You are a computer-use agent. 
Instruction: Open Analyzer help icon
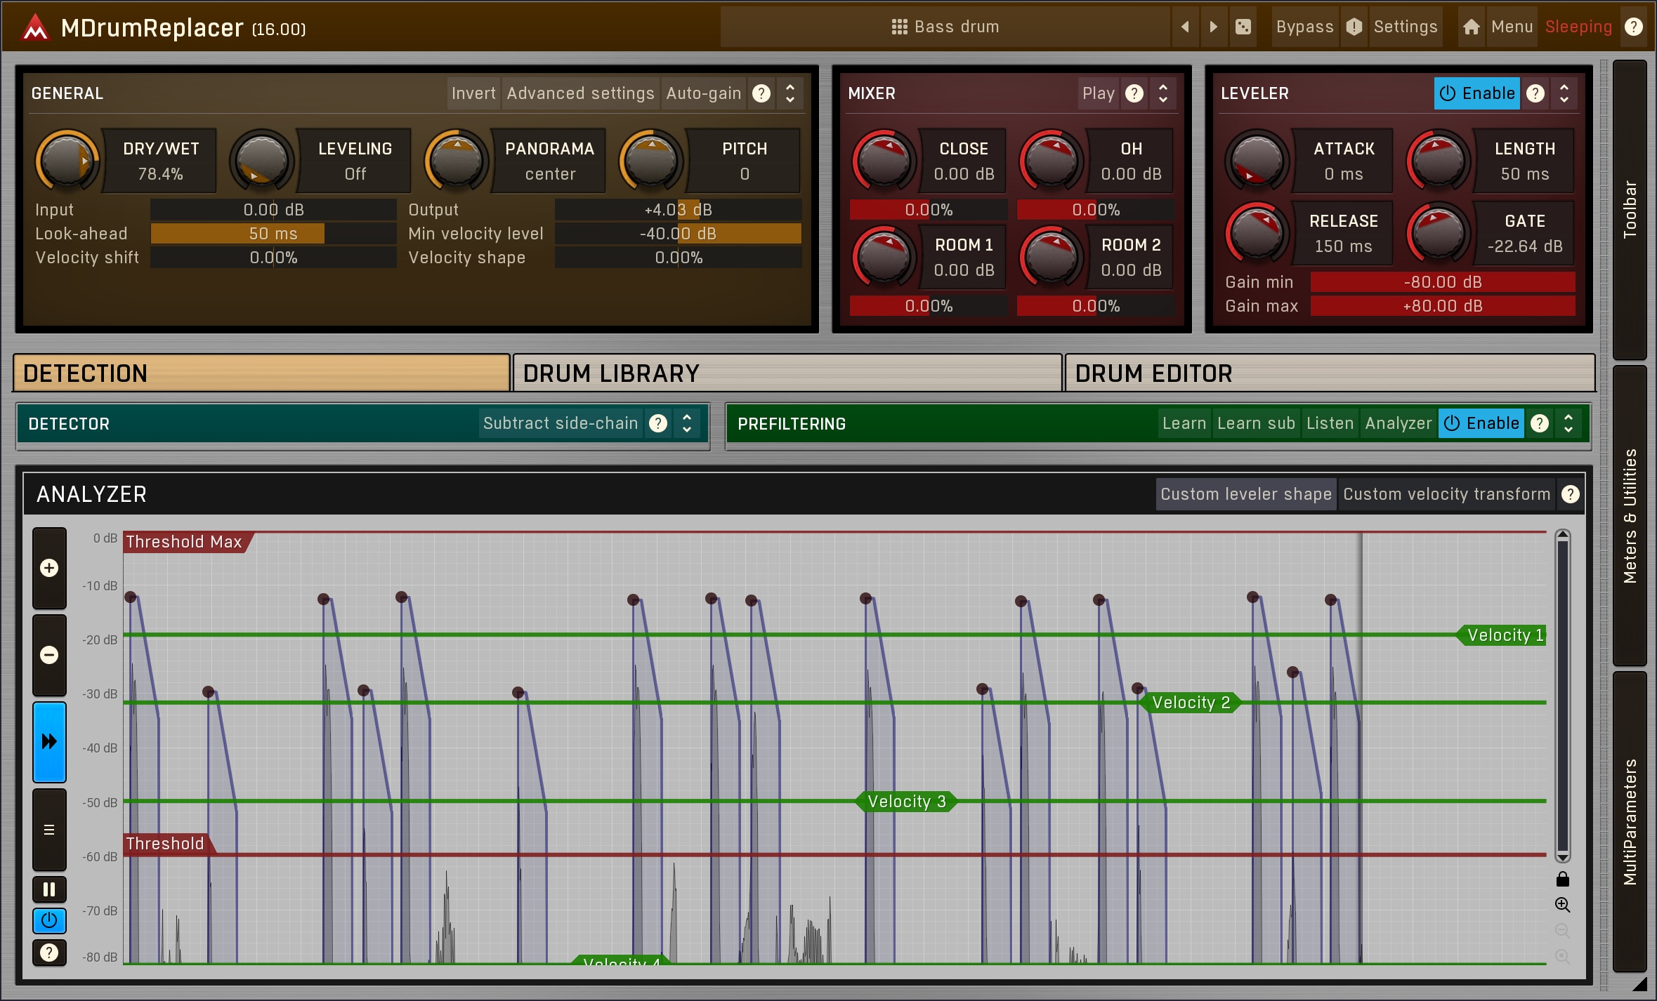(x=1571, y=494)
